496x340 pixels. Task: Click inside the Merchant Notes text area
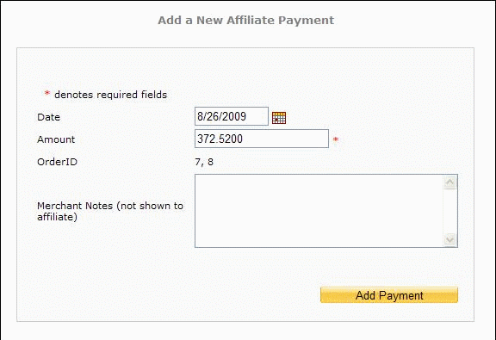pos(319,211)
